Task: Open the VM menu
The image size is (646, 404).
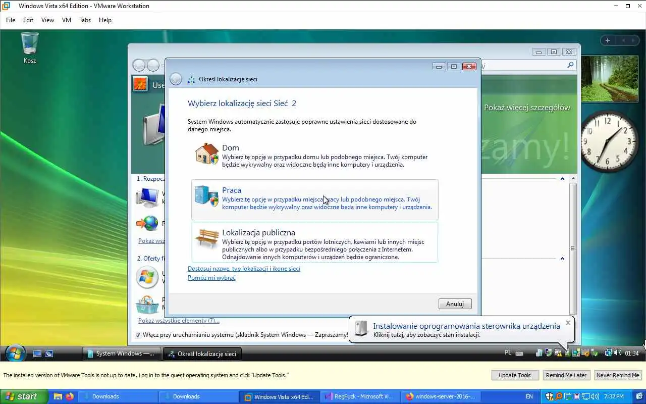Action: coord(67,20)
